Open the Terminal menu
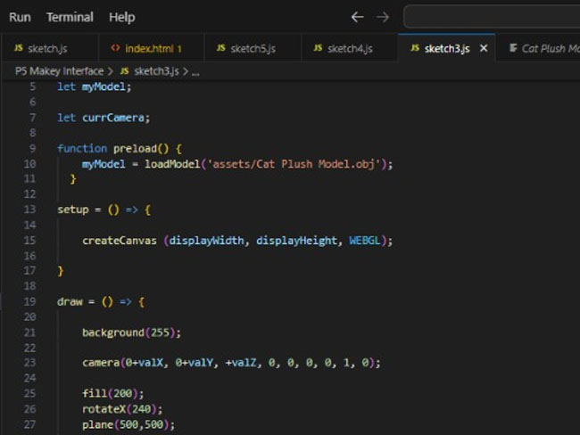The width and height of the screenshot is (580, 435). [x=70, y=17]
